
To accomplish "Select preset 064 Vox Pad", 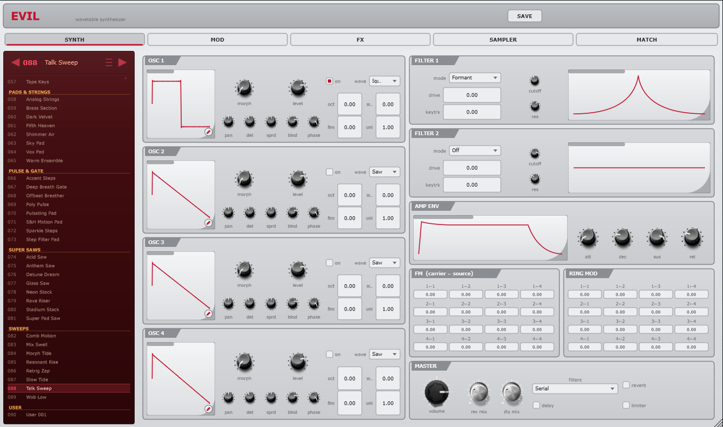I will tap(69, 152).
